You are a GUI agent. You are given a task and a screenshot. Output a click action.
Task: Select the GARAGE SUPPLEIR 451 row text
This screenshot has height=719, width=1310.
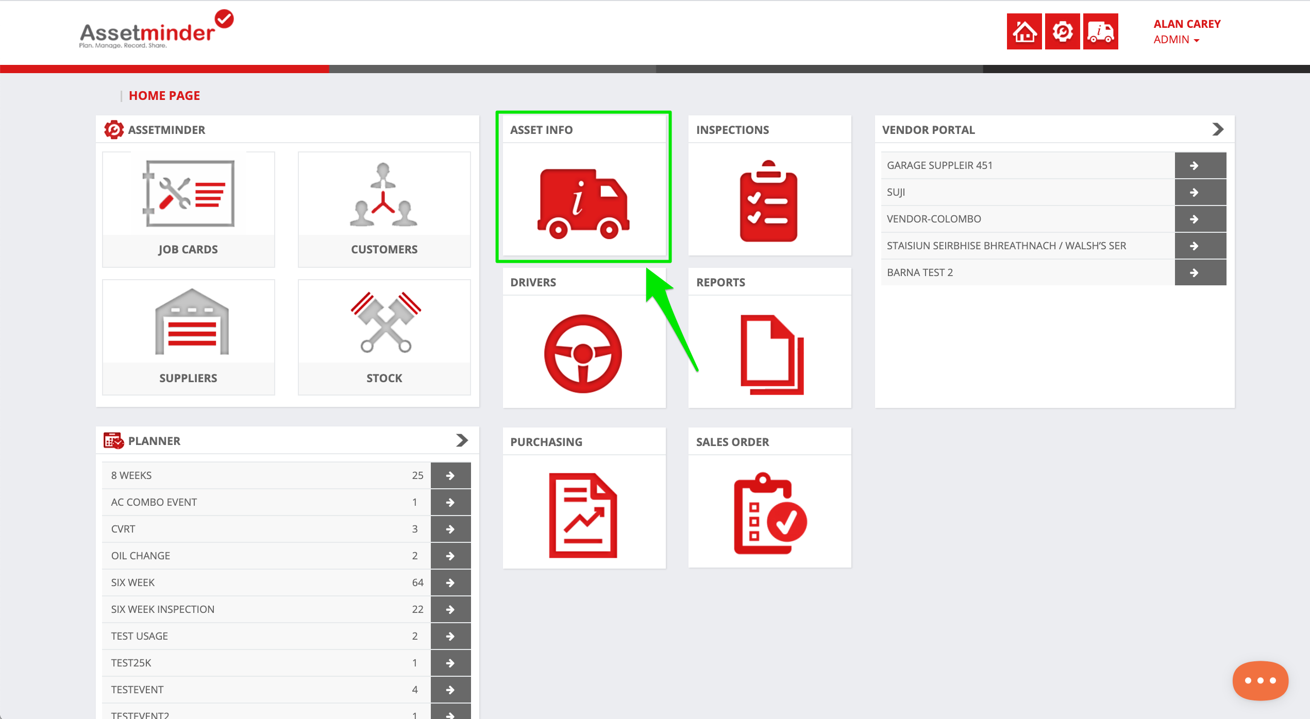939,165
